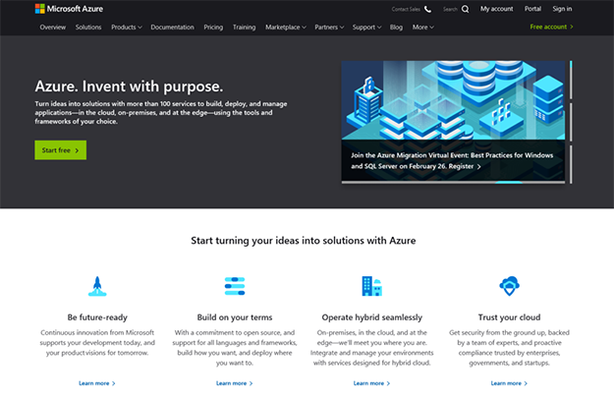Click Learn more under Build on your terms
The image size is (614, 399).
tap(234, 383)
